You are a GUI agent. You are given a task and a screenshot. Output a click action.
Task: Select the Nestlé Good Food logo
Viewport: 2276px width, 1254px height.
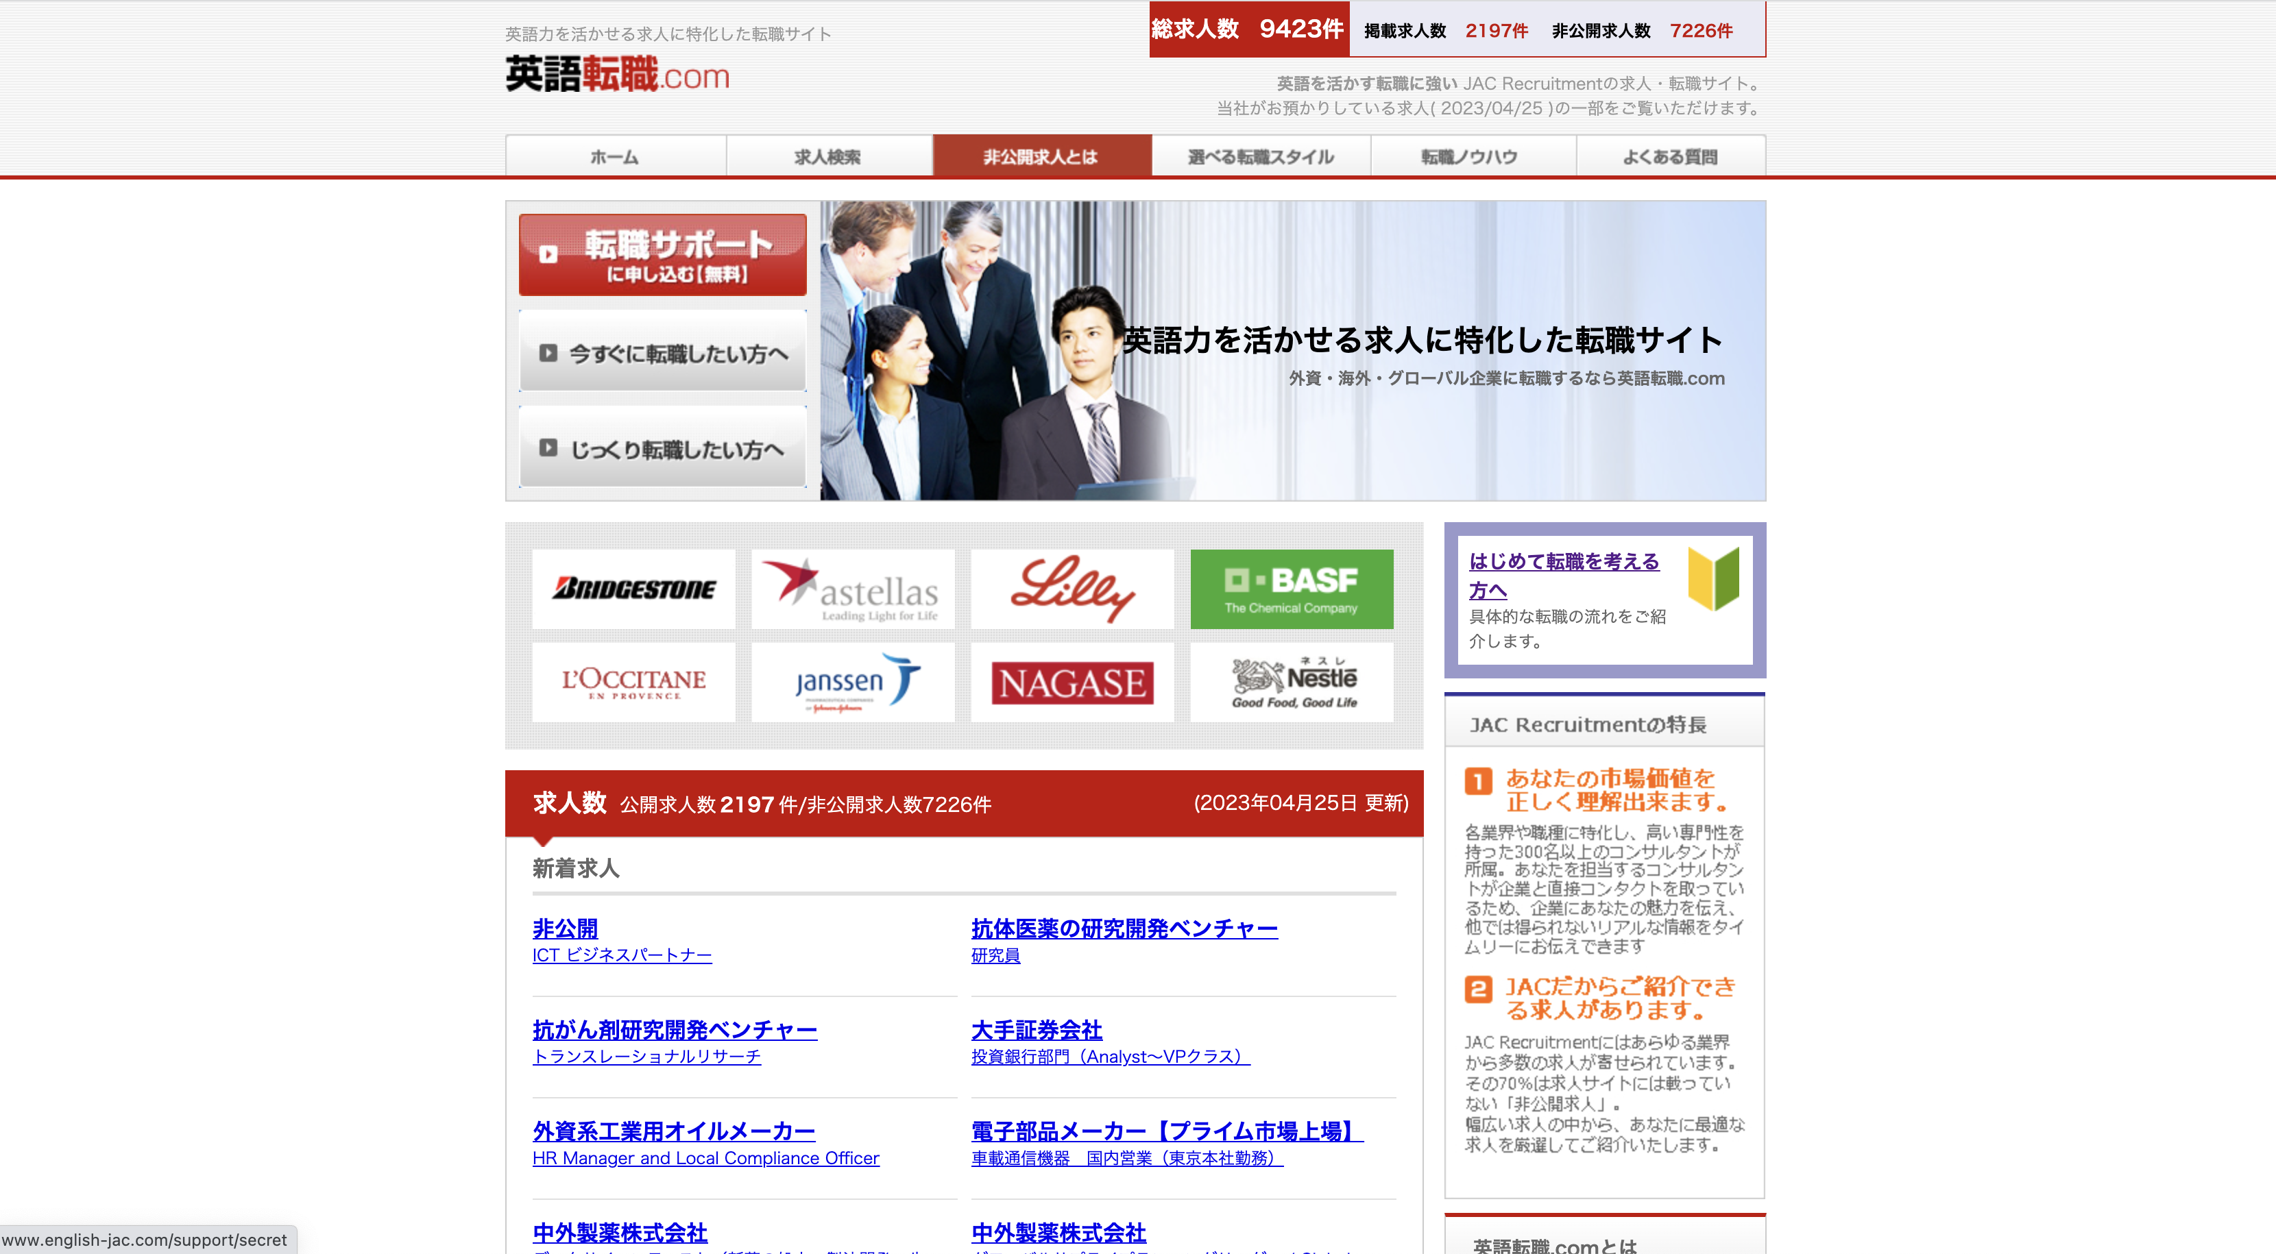pyautogui.click(x=1291, y=682)
